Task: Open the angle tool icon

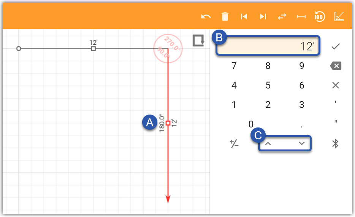Action: 339,16
